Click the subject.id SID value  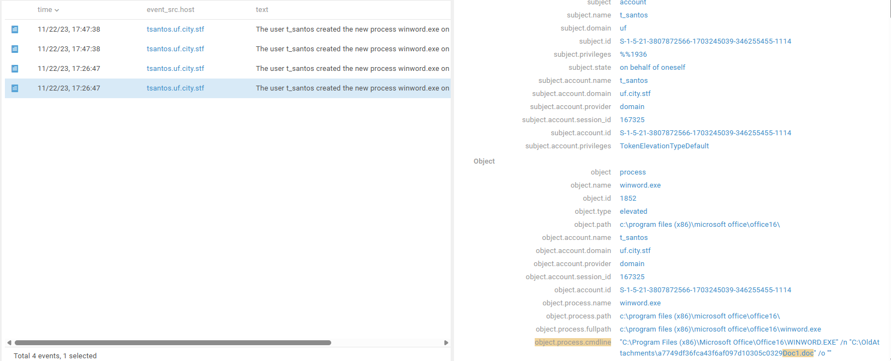pos(705,41)
